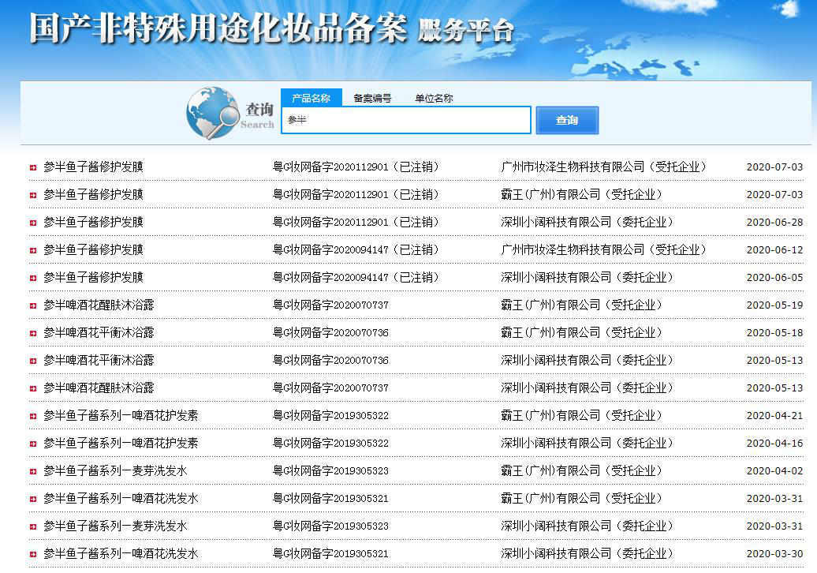817x573 pixels.
Task: Click 粤G妆网备字2020094147 in the 2020-06-05 row
Action: tap(331, 277)
